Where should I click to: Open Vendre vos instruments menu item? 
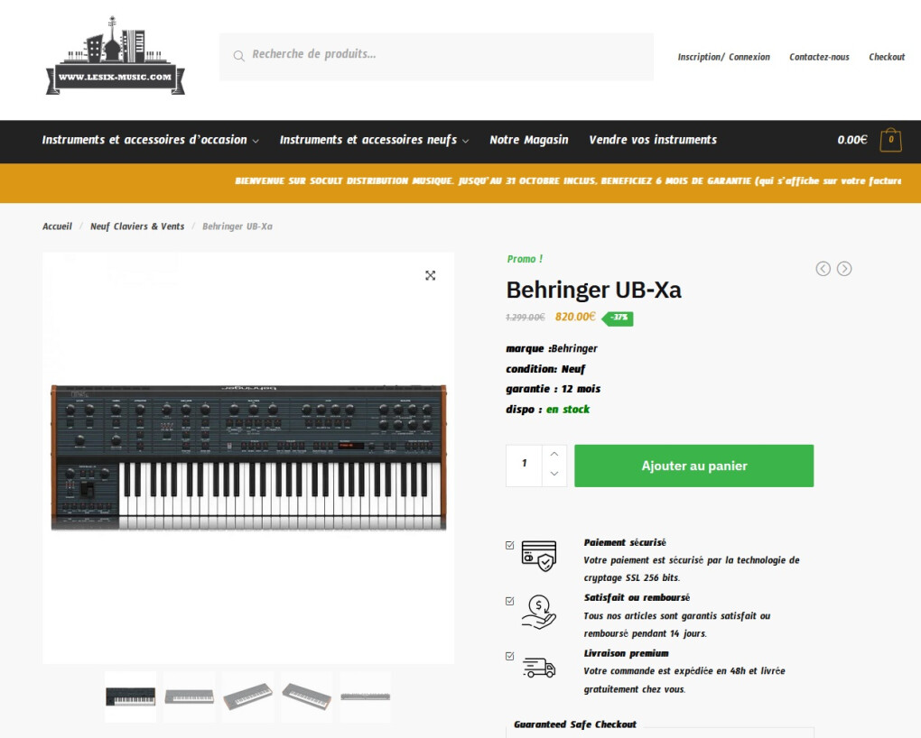(653, 140)
